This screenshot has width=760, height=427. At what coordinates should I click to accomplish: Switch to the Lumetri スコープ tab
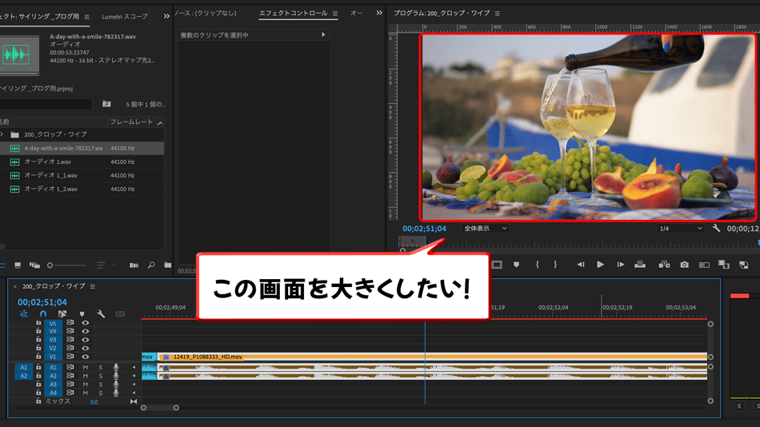tap(124, 16)
